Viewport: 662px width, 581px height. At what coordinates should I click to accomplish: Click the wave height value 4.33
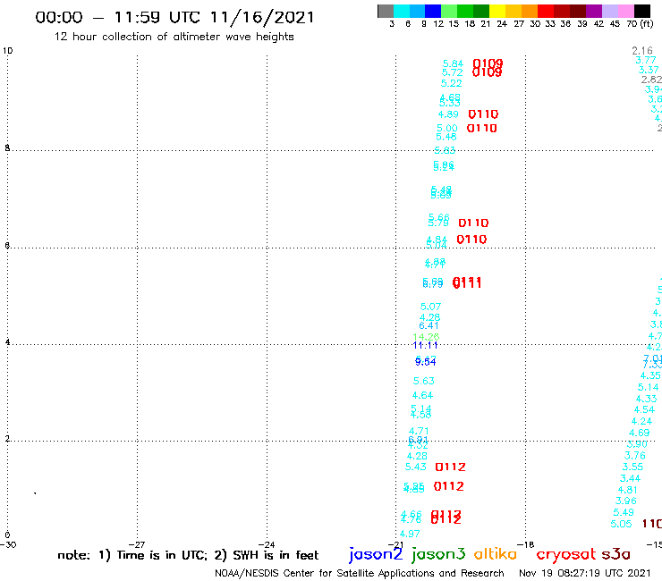pos(647,399)
